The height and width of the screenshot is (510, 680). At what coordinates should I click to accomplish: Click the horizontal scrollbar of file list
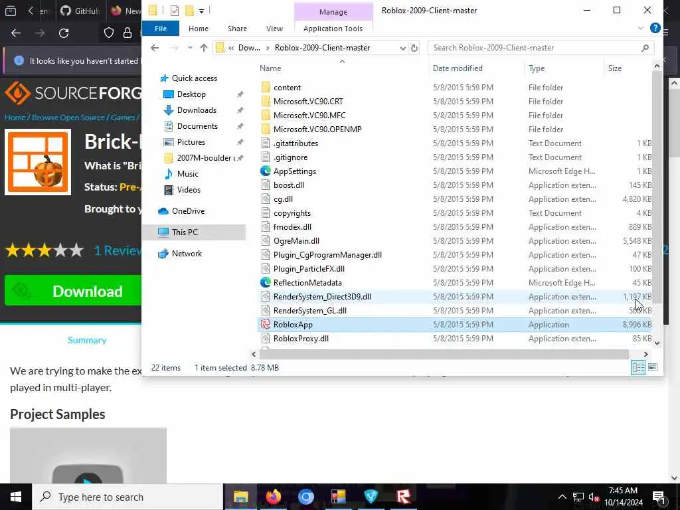(x=444, y=355)
